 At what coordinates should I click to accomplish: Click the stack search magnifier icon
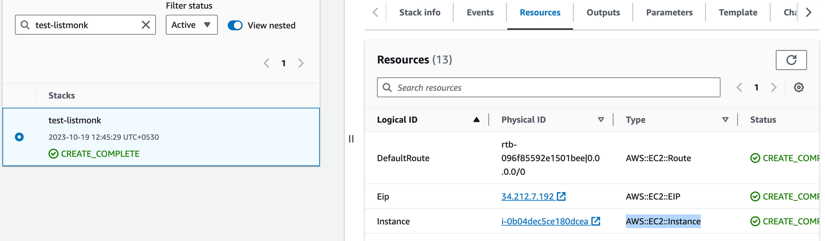point(25,25)
